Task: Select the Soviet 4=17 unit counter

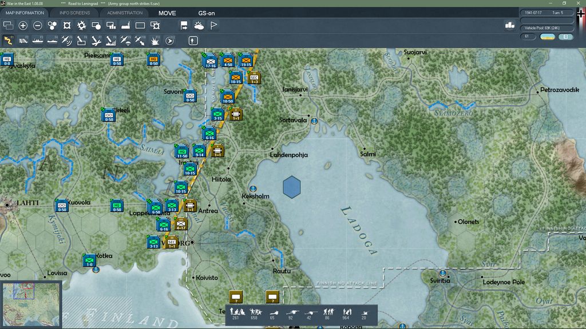Action: pyautogui.click(x=181, y=224)
